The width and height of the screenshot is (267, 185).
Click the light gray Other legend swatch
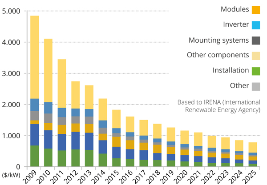(x=256, y=85)
